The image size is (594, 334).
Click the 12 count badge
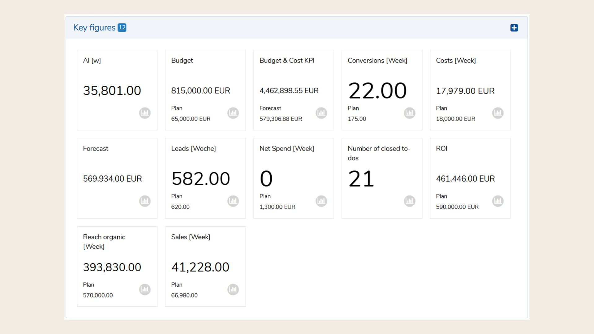[x=122, y=28]
